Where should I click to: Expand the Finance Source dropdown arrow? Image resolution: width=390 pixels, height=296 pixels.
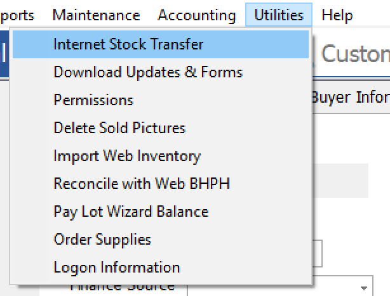pos(366,286)
